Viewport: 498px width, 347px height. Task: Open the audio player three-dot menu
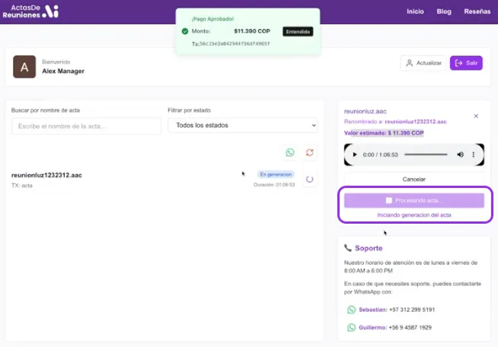[474, 155]
